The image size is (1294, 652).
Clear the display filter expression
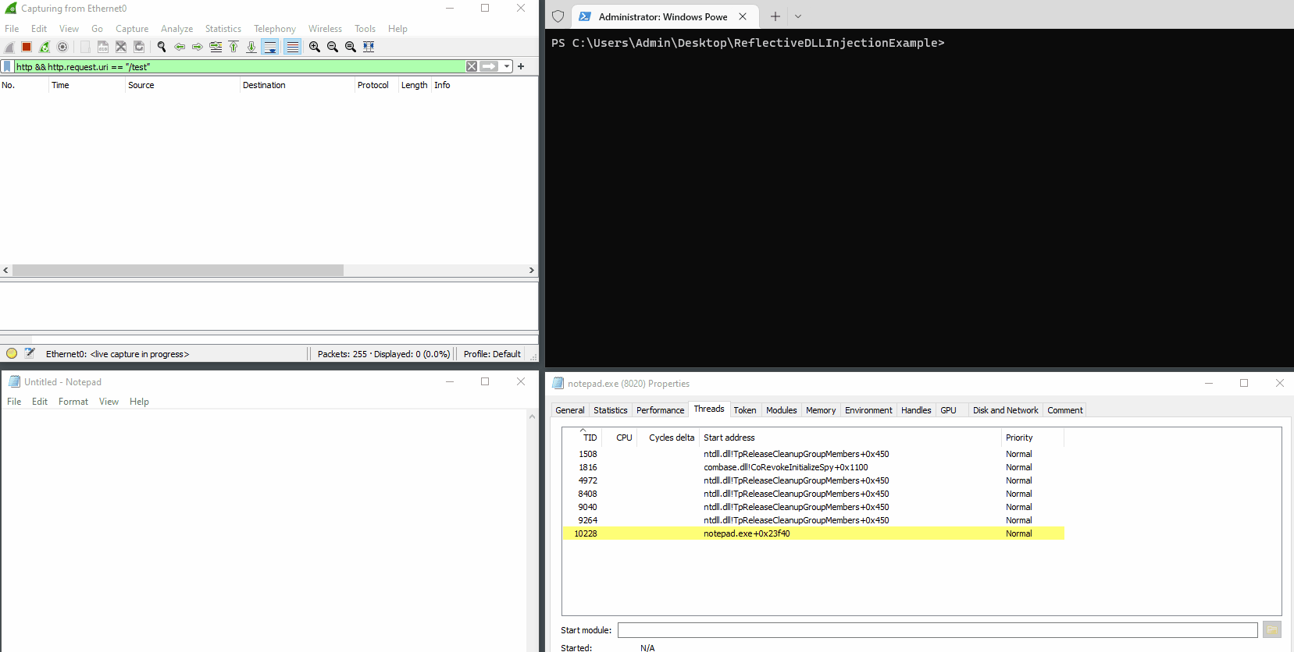pyautogui.click(x=472, y=67)
